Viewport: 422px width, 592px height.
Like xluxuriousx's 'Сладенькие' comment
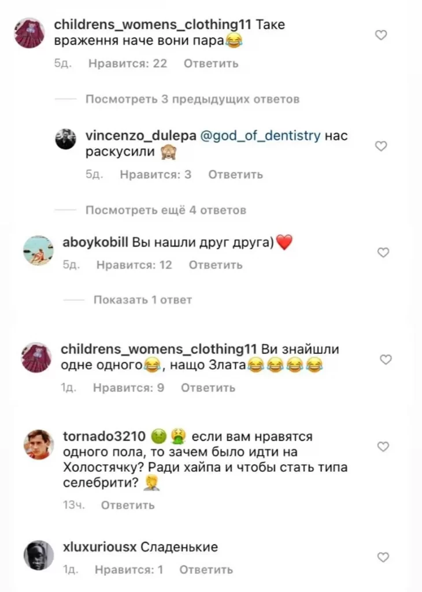(383, 557)
